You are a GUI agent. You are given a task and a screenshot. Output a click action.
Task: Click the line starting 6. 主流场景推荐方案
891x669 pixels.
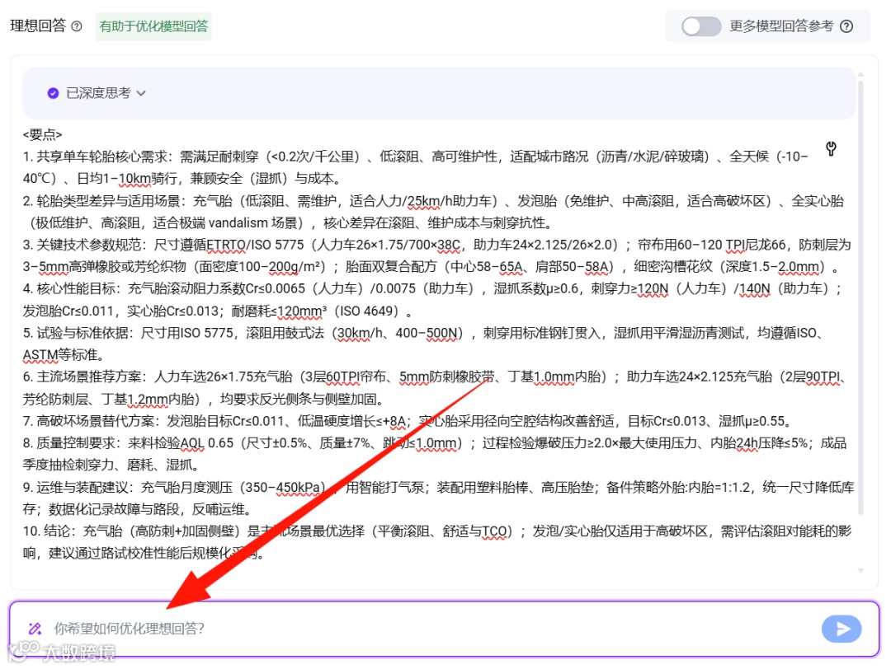(435, 377)
